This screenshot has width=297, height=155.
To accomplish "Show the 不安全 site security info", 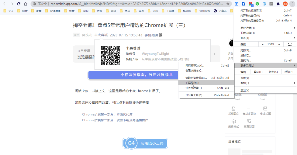I will pos(40,4).
